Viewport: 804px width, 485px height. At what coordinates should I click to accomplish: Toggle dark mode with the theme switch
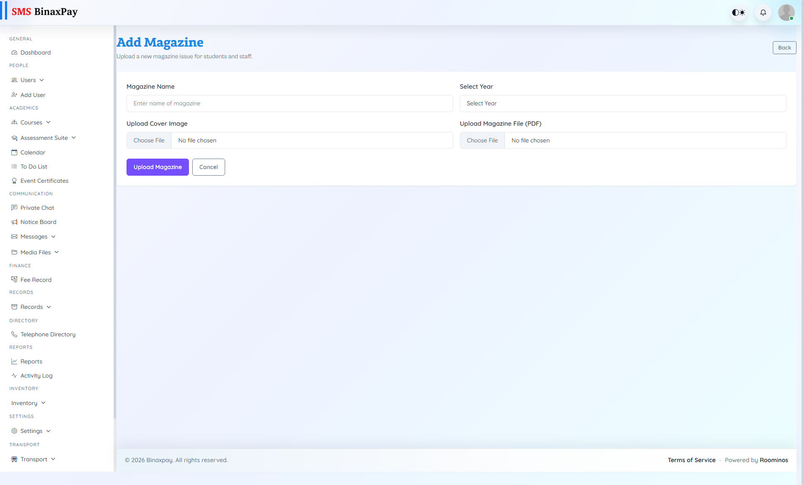[x=739, y=12]
